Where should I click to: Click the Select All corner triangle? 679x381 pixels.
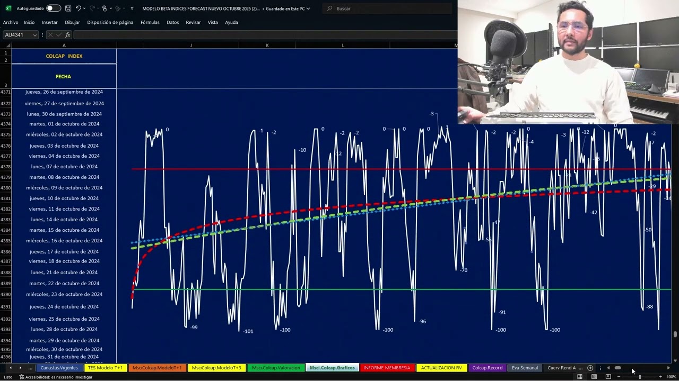(x=7, y=46)
